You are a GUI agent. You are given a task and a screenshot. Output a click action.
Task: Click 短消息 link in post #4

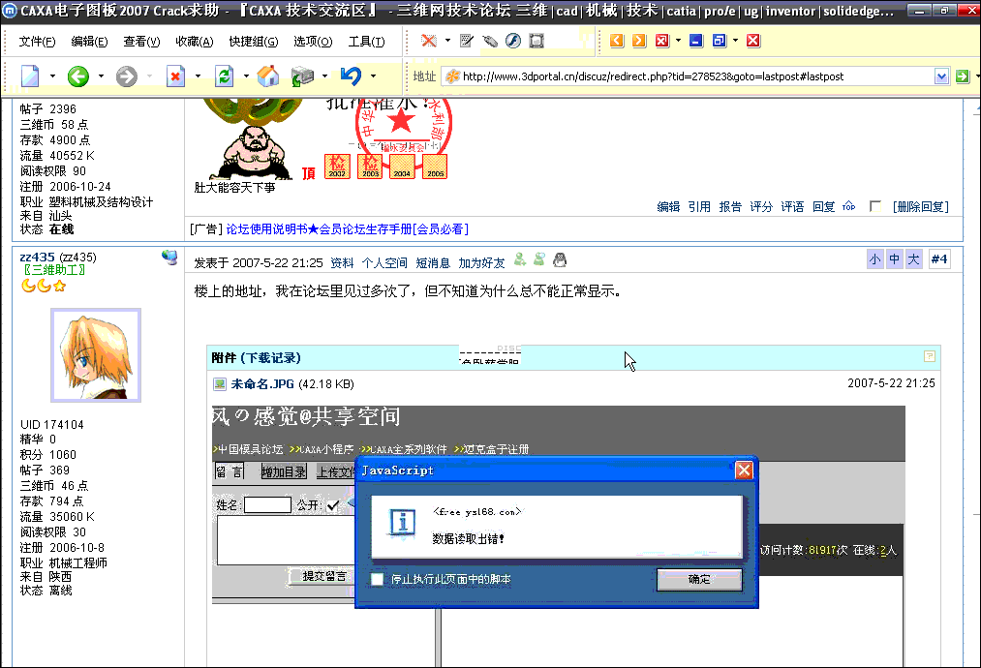pos(433,262)
